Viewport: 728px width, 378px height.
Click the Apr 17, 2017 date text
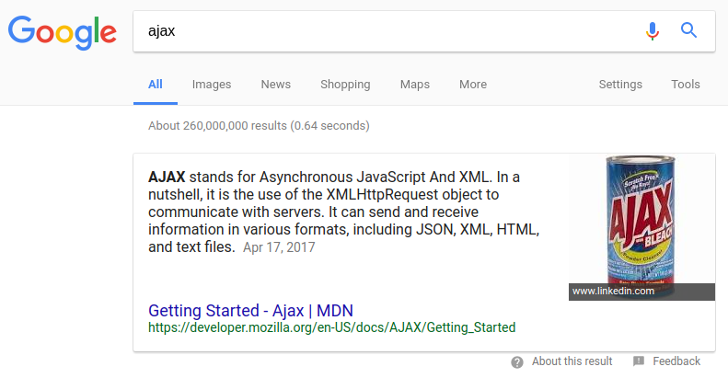point(279,247)
